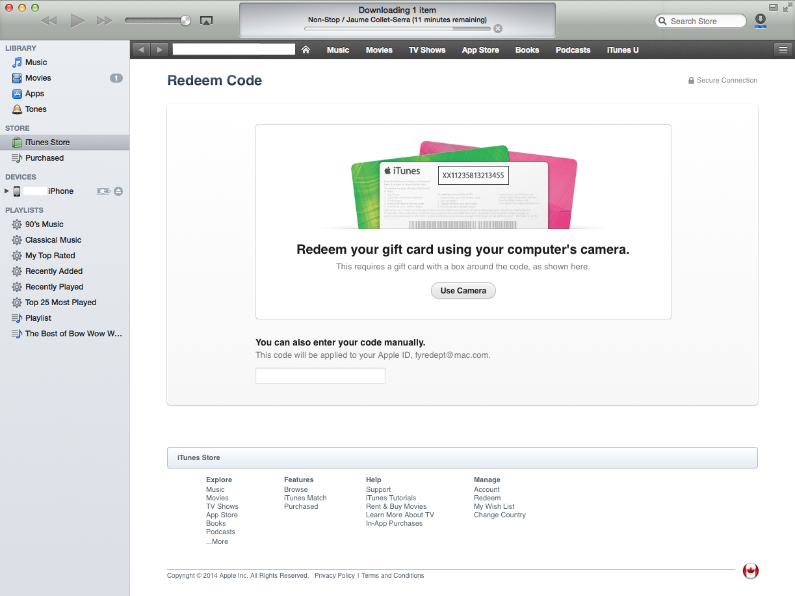Enter full screen mode
The height and width of the screenshot is (596, 795).
point(787,8)
